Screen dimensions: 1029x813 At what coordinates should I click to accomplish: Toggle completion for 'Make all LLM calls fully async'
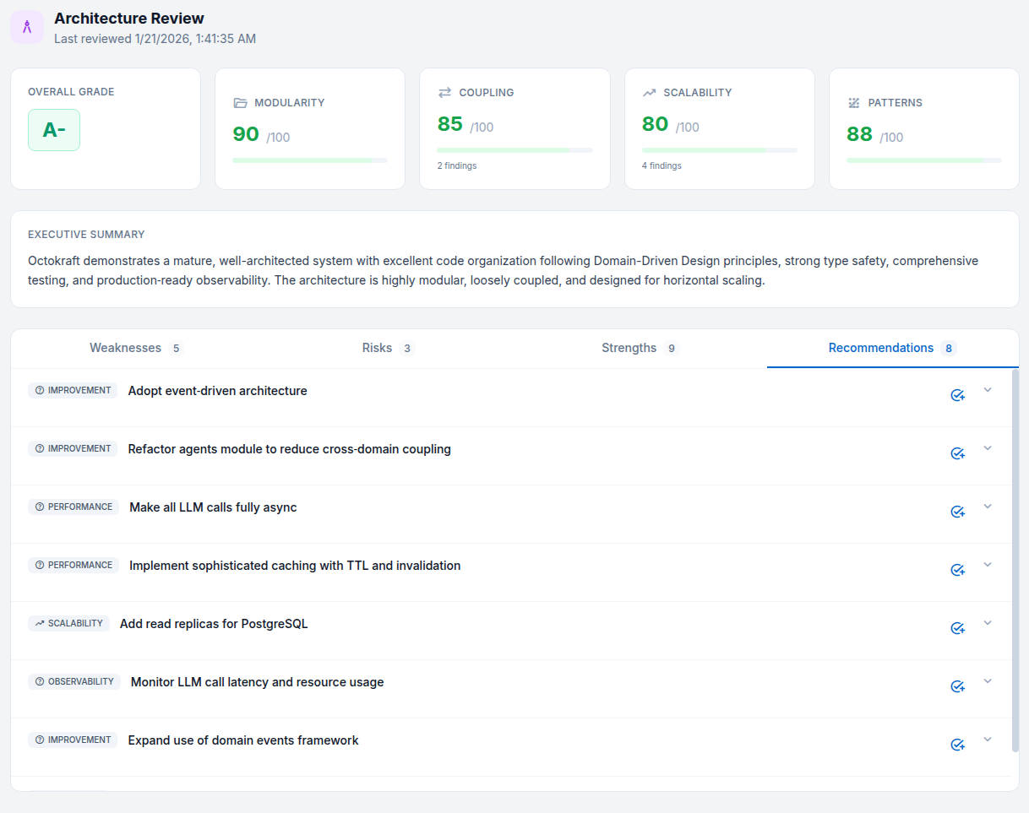[957, 511]
